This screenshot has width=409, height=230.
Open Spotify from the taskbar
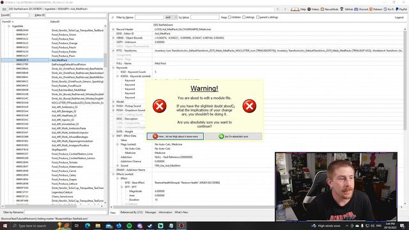tap(129, 226)
